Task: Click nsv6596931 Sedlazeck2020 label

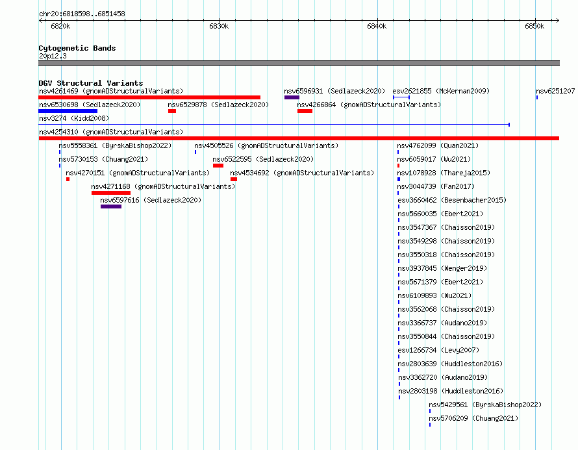Action: (334, 91)
